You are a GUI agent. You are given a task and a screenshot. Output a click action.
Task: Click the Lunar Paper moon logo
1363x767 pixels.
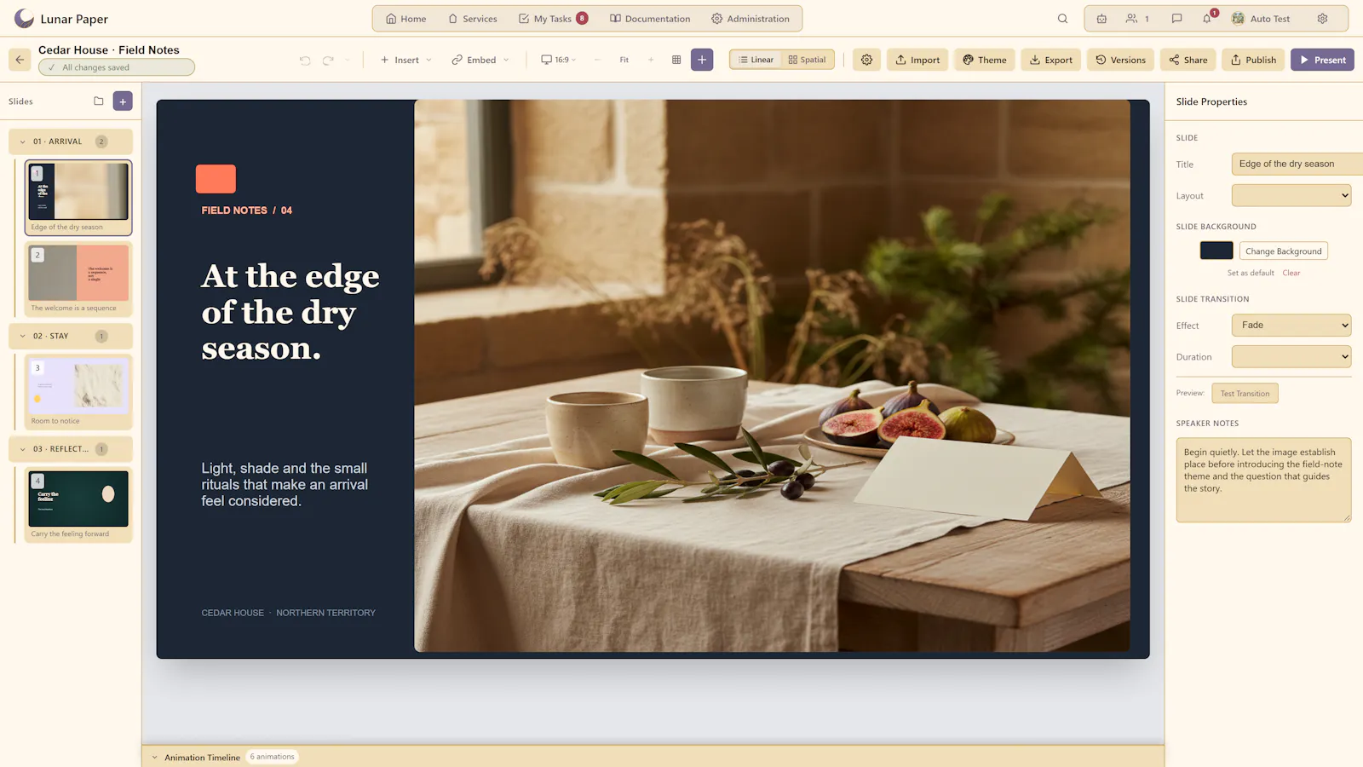pos(24,19)
